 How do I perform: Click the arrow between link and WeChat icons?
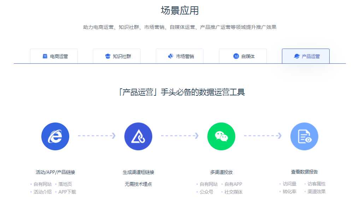tap(180, 136)
